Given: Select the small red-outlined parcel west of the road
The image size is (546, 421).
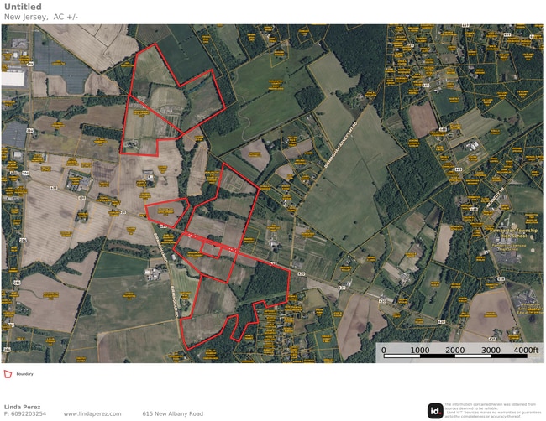Looking at the screenshot, I should pos(164,214).
